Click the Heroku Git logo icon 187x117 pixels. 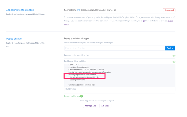144,21
